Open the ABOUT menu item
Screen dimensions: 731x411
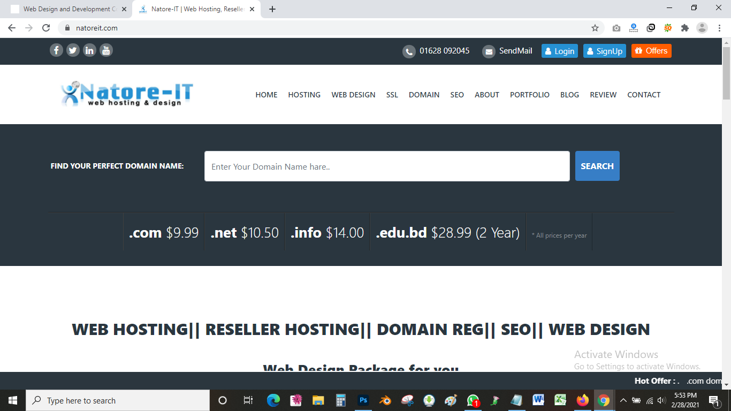(x=487, y=95)
